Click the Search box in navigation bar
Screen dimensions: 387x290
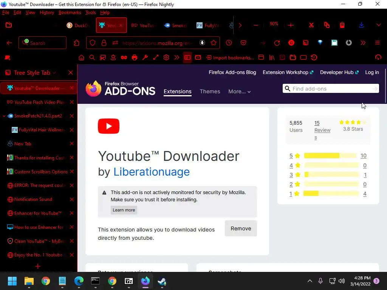tap(42, 43)
